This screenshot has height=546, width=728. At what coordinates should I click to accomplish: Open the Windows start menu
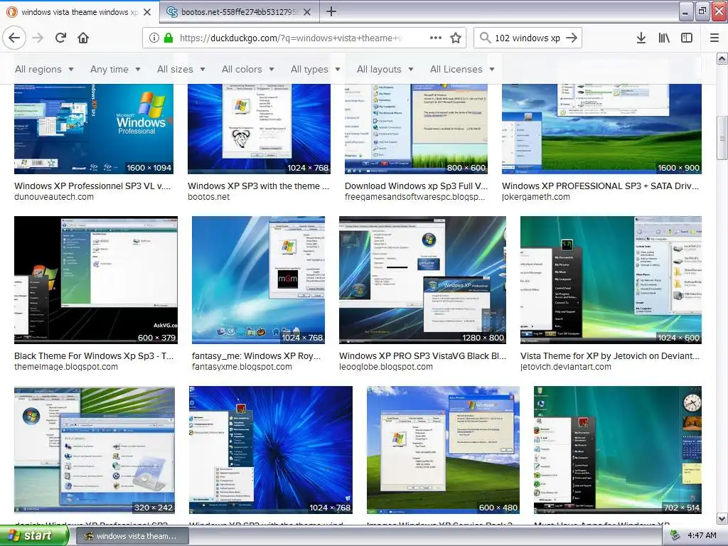(x=34, y=535)
